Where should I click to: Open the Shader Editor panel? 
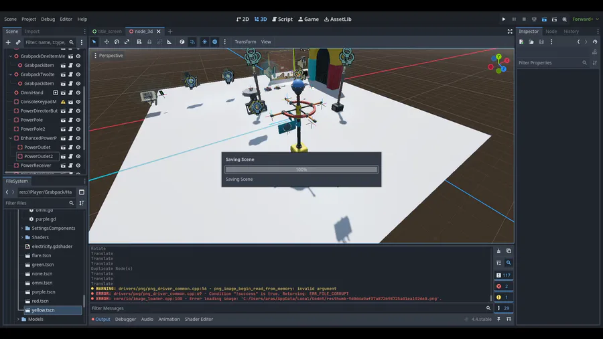pyautogui.click(x=199, y=320)
